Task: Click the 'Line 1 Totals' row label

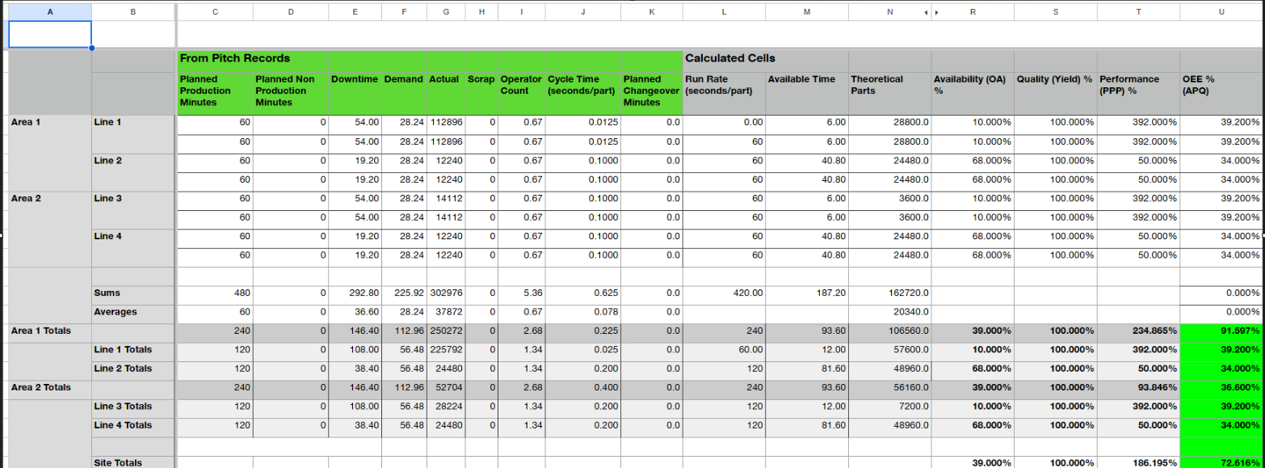Action: point(123,350)
